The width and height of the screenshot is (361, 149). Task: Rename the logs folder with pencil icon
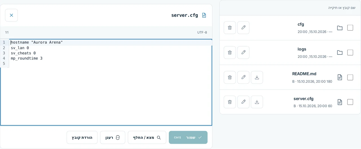(243, 52)
